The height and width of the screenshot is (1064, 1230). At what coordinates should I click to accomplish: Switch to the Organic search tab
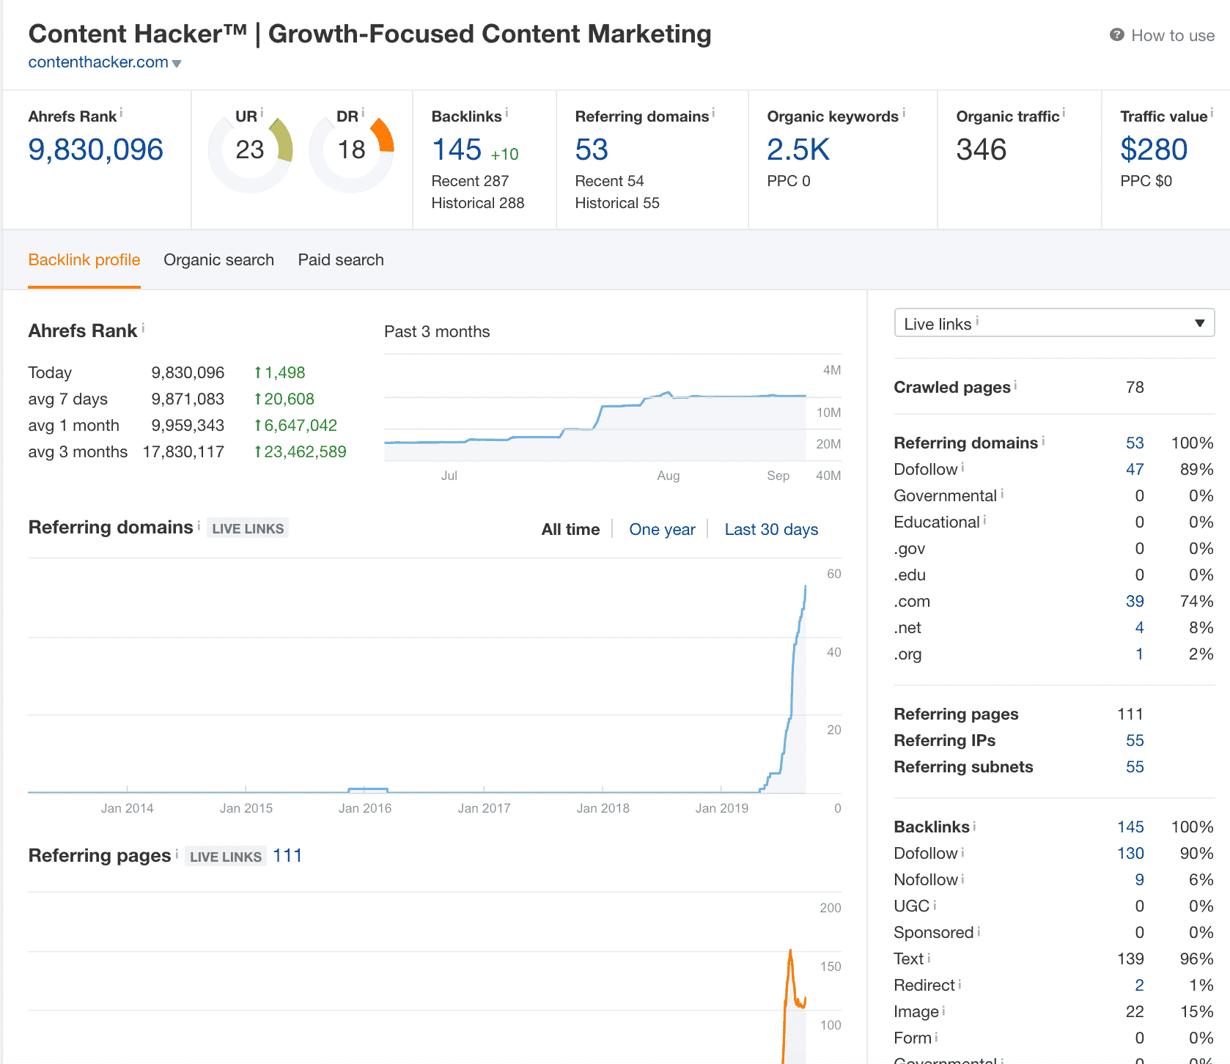[x=218, y=260]
